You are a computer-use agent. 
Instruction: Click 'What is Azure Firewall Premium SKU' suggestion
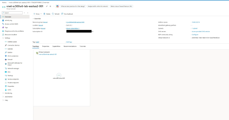pyautogui.click(x=121, y=6)
